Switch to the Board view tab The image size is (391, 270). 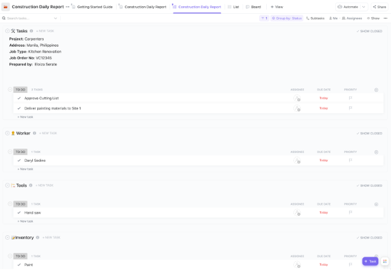point(253,7)
